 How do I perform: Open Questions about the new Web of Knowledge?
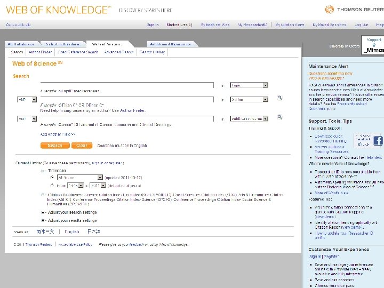click(330, 76)
